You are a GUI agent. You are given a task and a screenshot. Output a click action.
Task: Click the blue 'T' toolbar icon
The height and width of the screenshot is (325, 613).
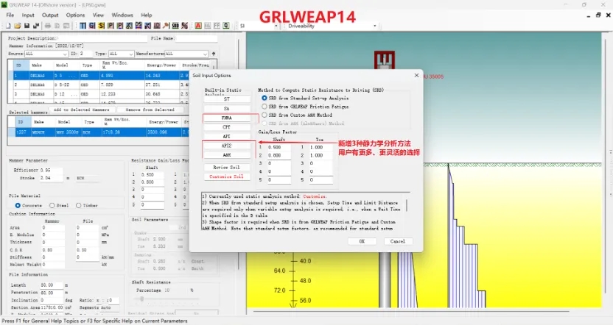click(82, 26)
